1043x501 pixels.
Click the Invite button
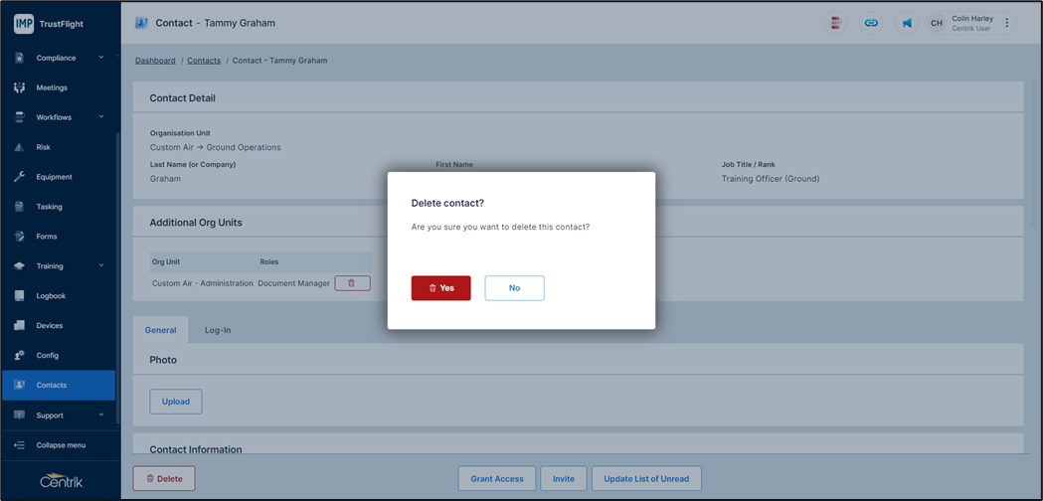pyautogui.click(x=564, y=478)
